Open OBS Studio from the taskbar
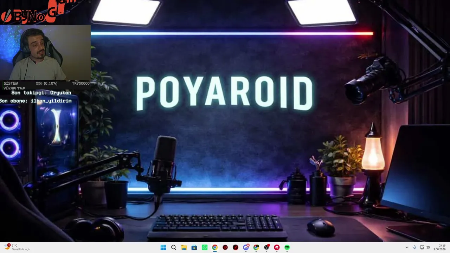Viewport: 450px width, 253px height. [266, 247]
